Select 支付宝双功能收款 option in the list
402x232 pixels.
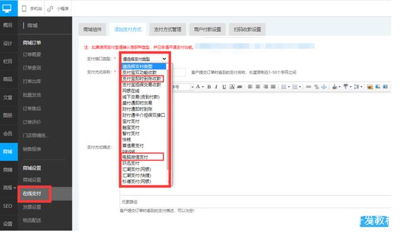click(x=139, y=73)
